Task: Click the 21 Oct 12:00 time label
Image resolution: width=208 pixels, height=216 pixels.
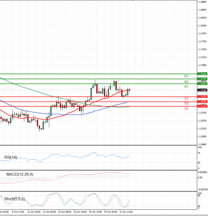Action: pos(126,212)
